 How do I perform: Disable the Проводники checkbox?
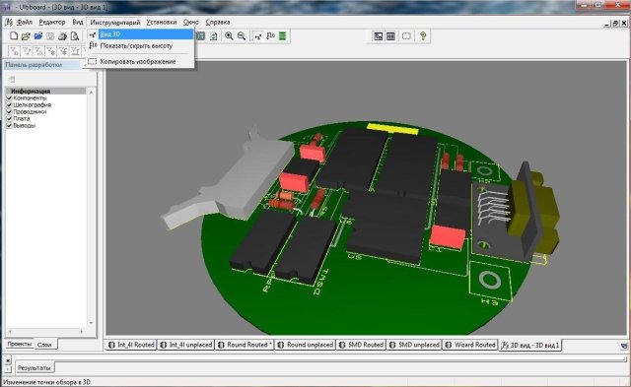9,111
